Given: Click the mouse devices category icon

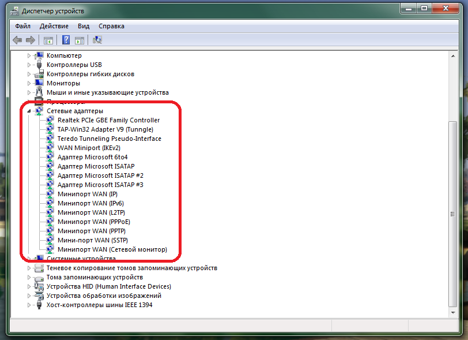Looking at the screenshot, I should 39,92.
